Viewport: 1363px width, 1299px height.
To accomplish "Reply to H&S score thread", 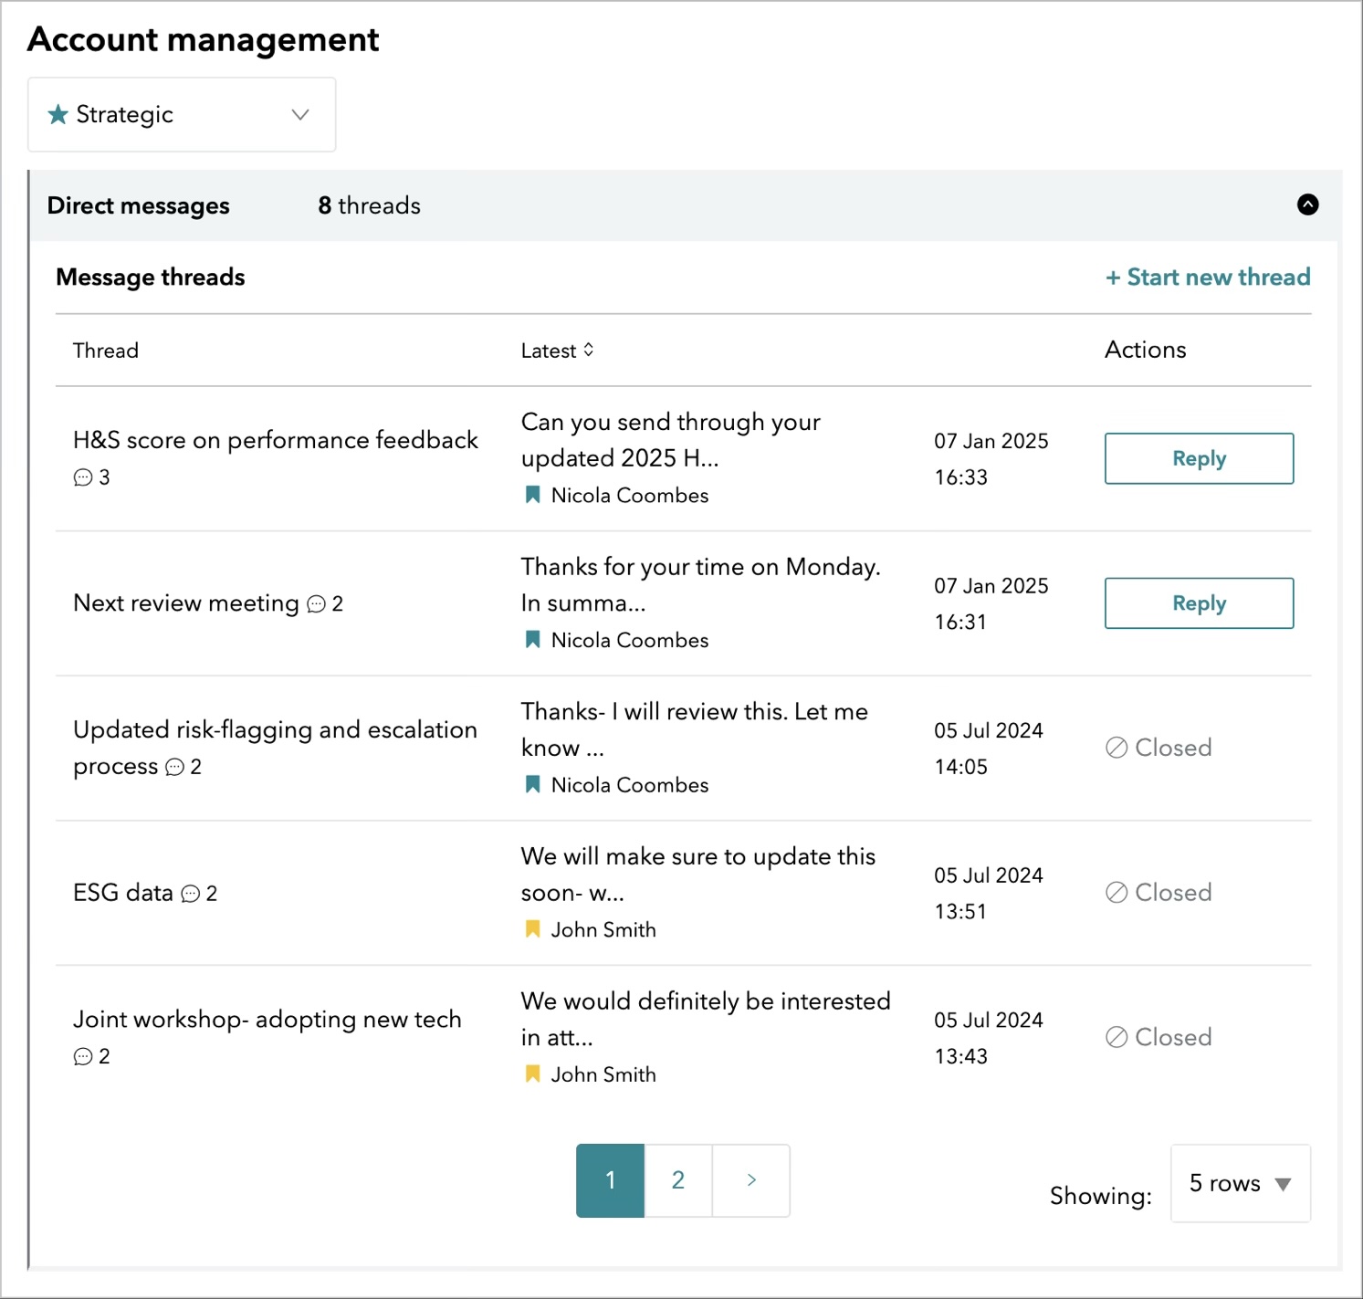I will 1199,458.
